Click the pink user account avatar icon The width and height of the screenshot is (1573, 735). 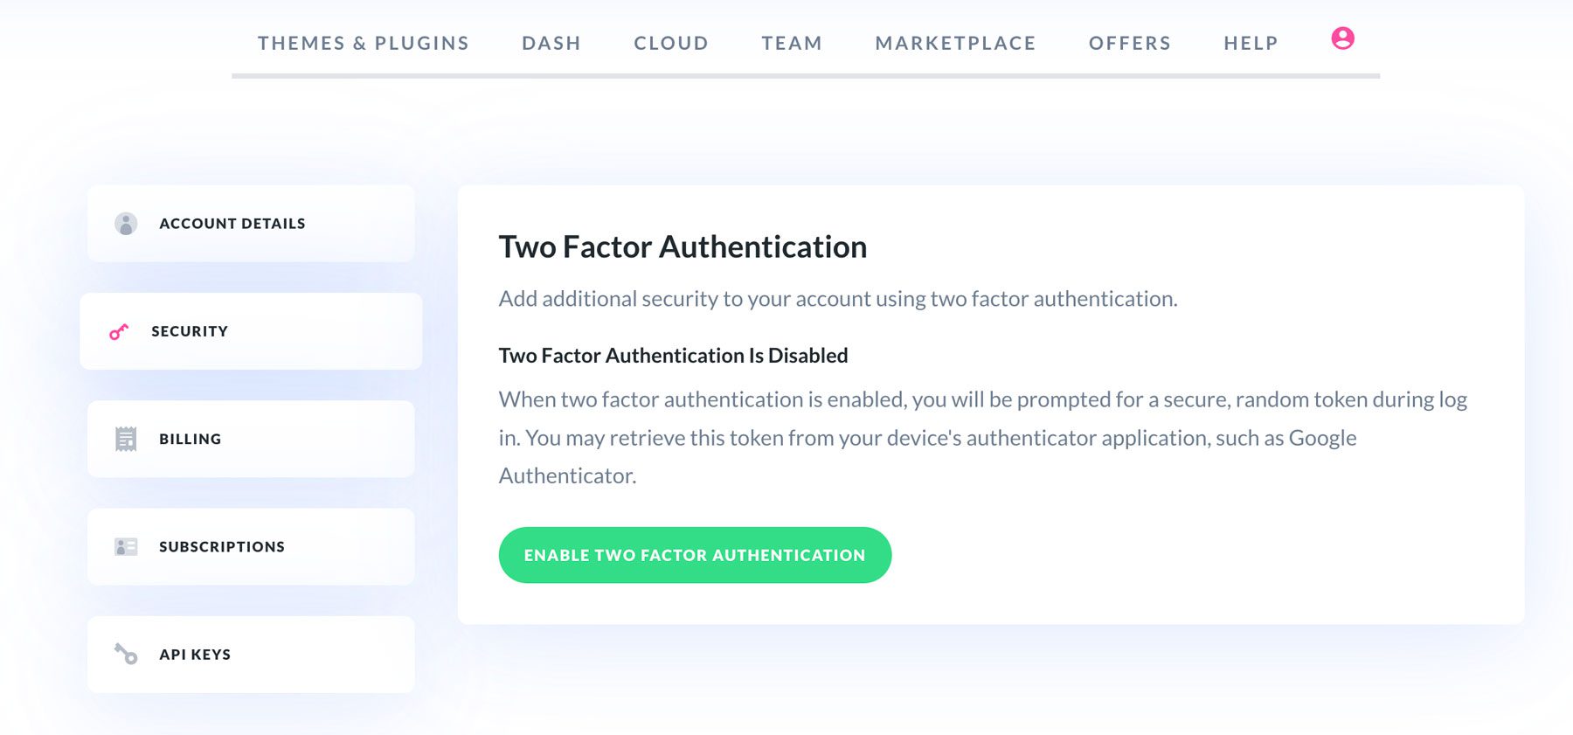click(x=1343, y=39)
